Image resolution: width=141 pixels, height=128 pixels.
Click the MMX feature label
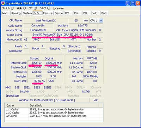point(8,87)
